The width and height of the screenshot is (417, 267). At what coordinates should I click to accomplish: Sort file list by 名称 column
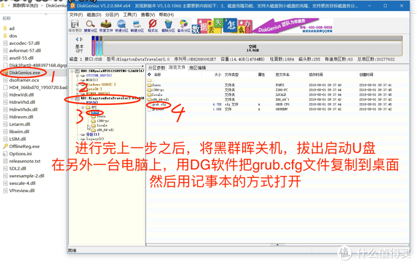pyautogui.click(x=158, y=74)
